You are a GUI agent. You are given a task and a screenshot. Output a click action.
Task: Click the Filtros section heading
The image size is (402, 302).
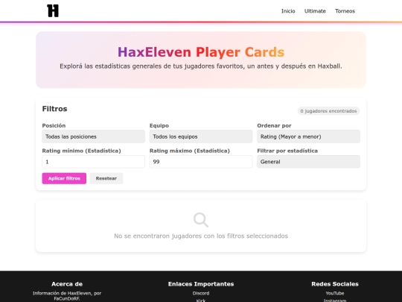pos(54,109)
